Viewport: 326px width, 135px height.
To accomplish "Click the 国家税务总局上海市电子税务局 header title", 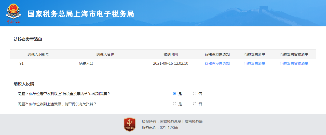I will tap(81, 14).
